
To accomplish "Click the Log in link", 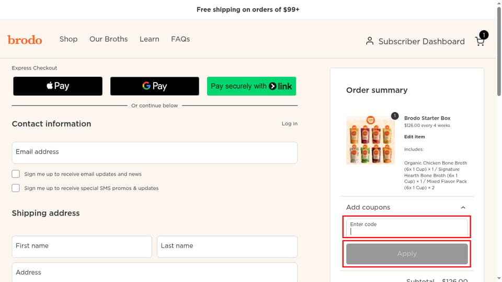I will click(289, 123).
